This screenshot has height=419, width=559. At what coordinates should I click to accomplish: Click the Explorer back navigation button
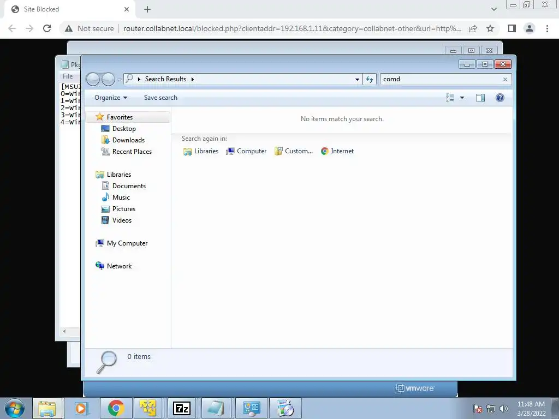coord(93,79)
